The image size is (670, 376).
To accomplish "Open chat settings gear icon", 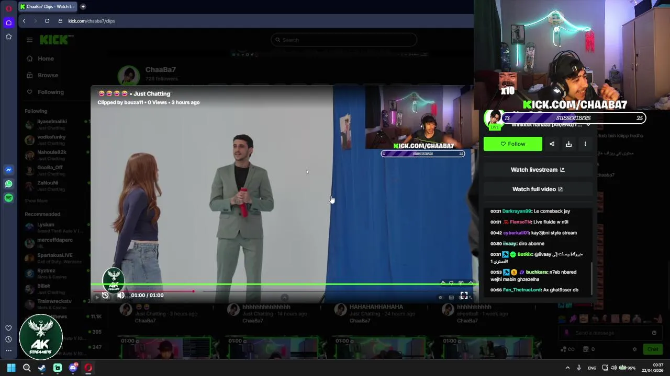I will 634,349.
